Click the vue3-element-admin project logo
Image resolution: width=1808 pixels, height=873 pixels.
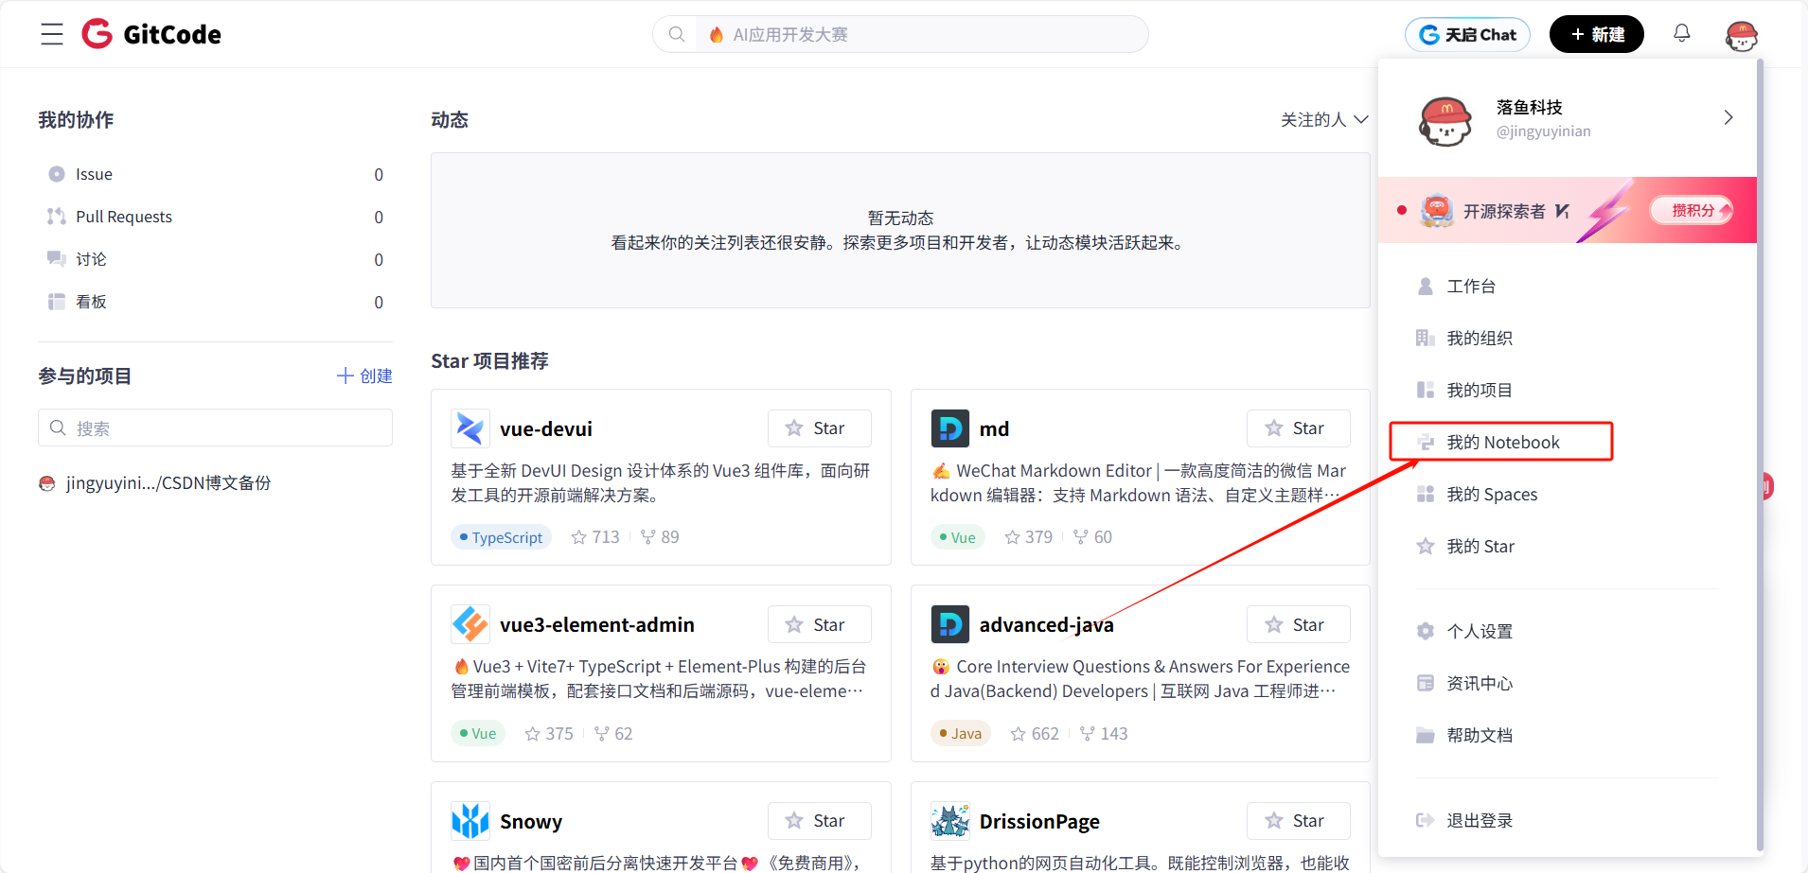pos(470,624)
